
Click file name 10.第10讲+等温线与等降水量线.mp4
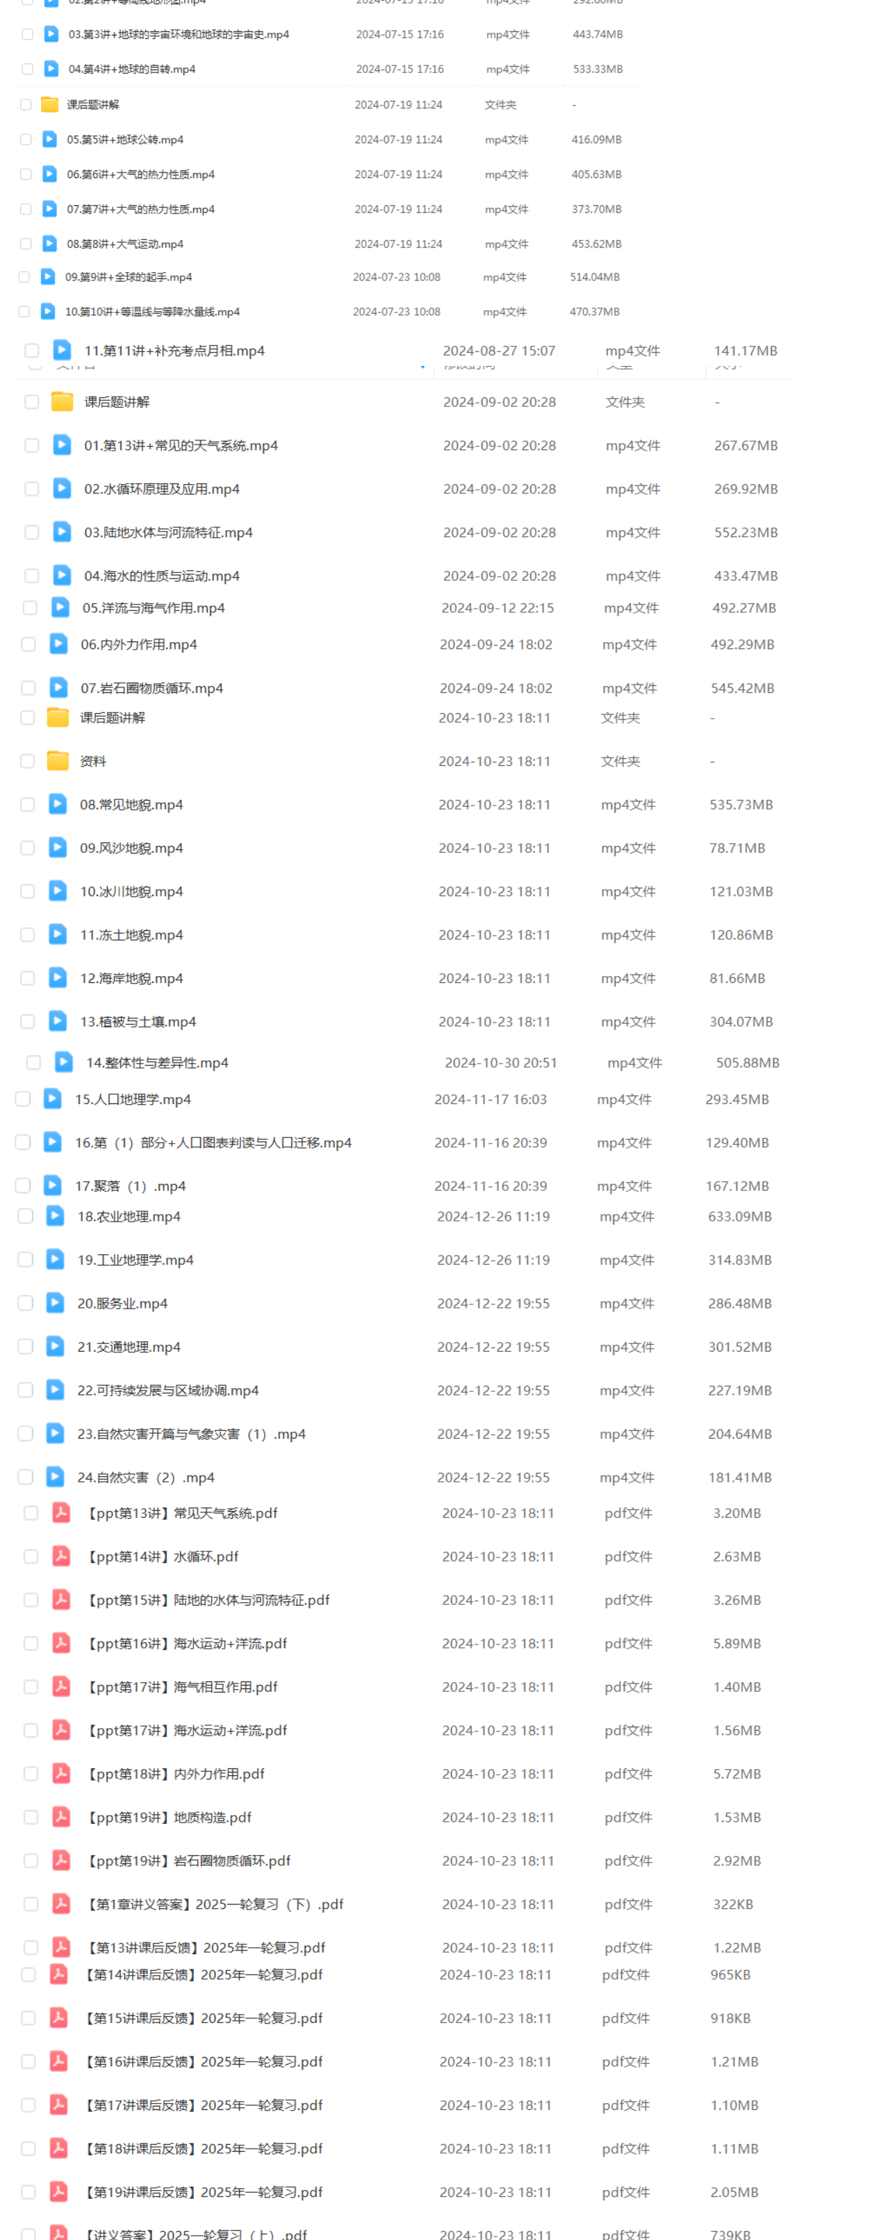pyautogui.click(x=152, y=312)
